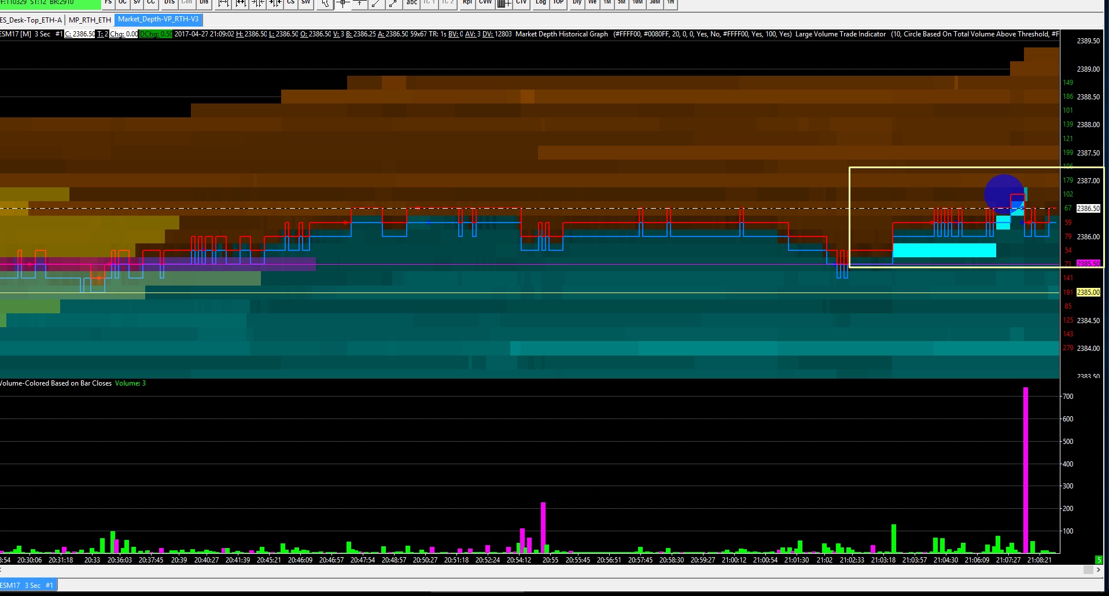
Task: Click the 2389.00 price scale label
Action: pos(1088,69)
